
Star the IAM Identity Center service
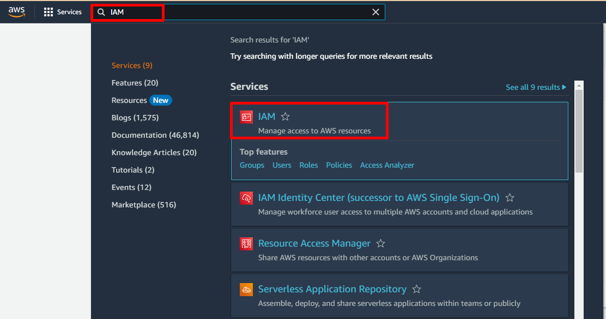[510, 198]
